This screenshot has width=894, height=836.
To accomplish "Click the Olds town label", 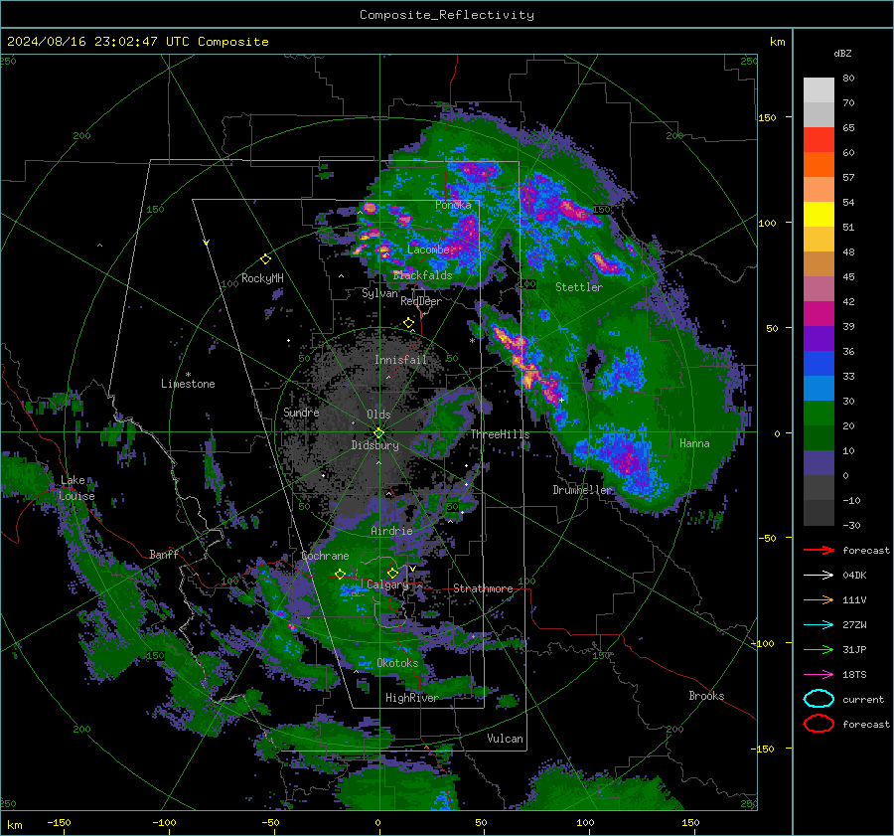I will (x=378, y=415).
